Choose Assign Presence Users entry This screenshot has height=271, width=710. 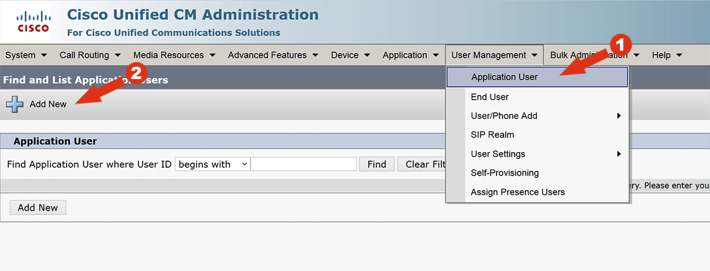pyautogui.click(x=537, y=192)
